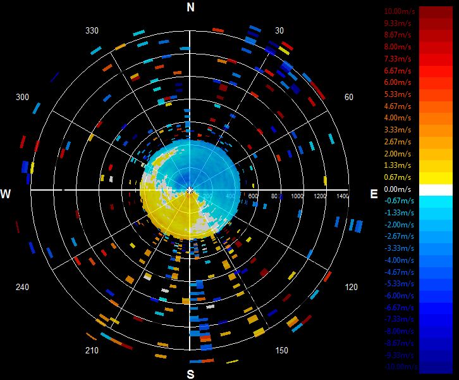
Task: Click the 5.33m/s legend label
Action: coord(398,94)
